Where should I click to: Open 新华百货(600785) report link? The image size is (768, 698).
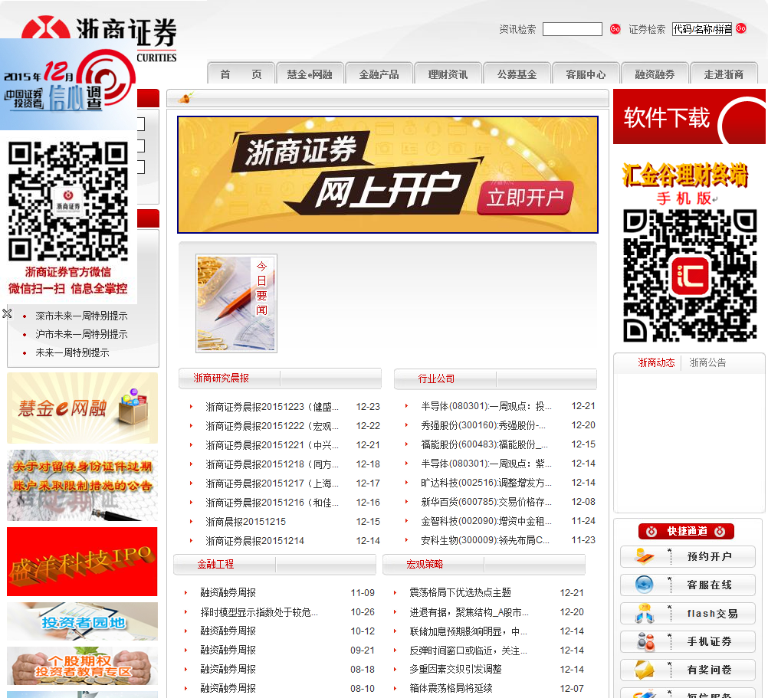point(486,502)
